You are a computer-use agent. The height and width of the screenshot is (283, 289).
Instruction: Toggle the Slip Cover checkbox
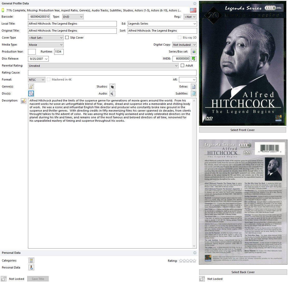[67, 37]
